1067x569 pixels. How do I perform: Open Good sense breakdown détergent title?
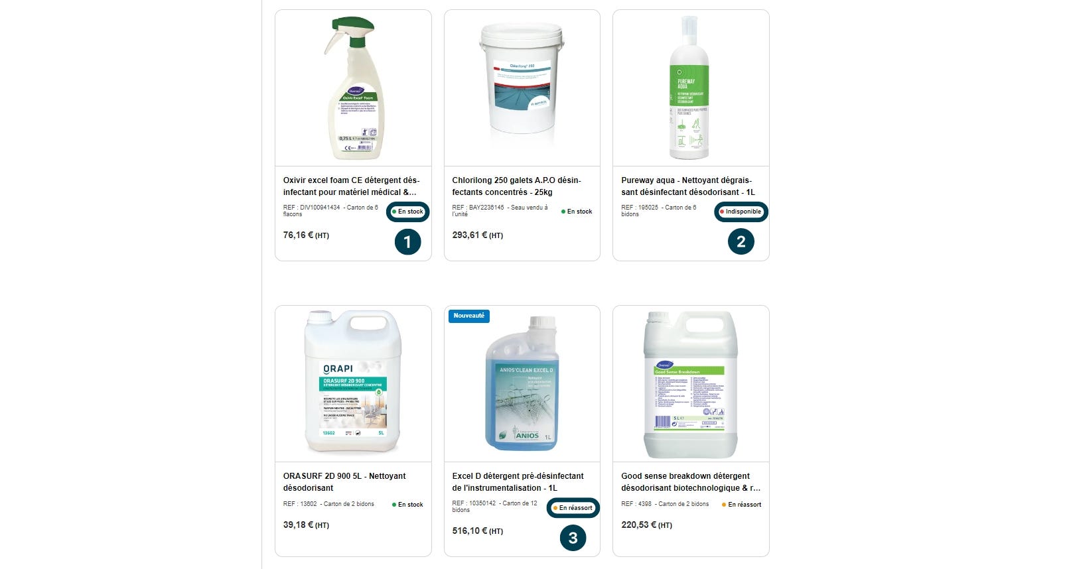click(x=691, y=482)
